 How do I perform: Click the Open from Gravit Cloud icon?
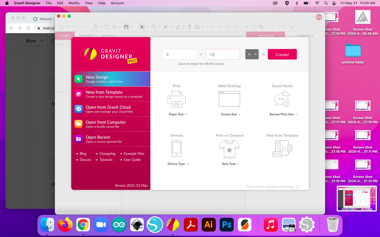(78, 109)
